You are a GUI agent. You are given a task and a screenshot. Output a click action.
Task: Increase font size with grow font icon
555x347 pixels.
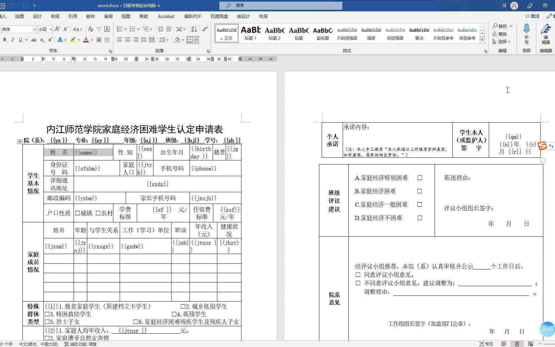(x=58, y=29)
